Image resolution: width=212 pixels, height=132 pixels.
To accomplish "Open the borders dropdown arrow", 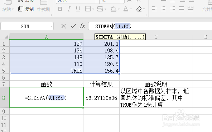I will [x=93, y=9].
